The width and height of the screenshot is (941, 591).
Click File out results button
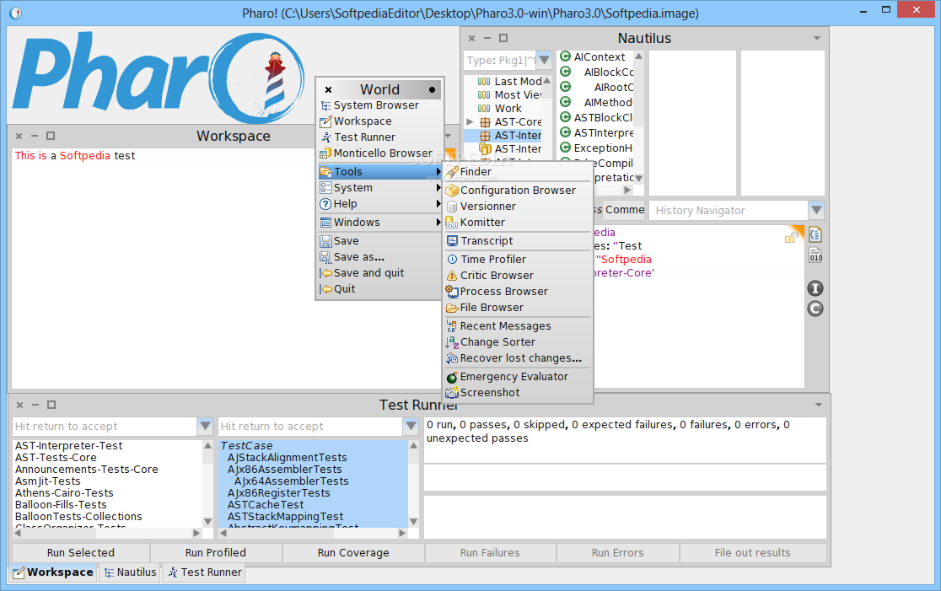[753, 552]
